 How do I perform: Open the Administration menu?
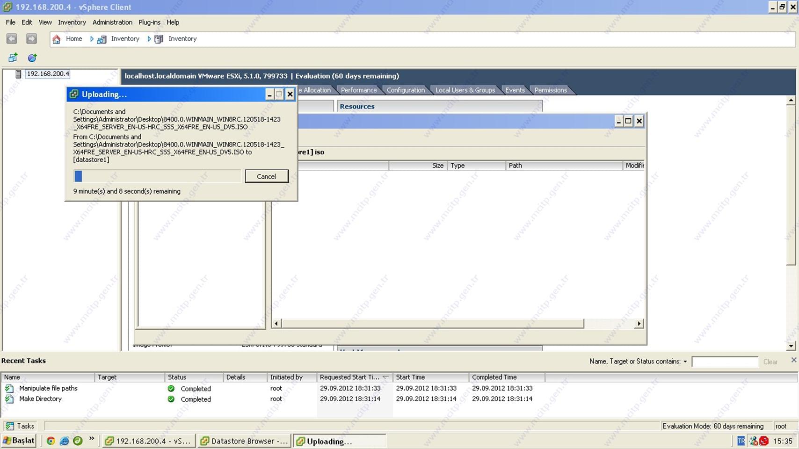click(x=112, y=22)
